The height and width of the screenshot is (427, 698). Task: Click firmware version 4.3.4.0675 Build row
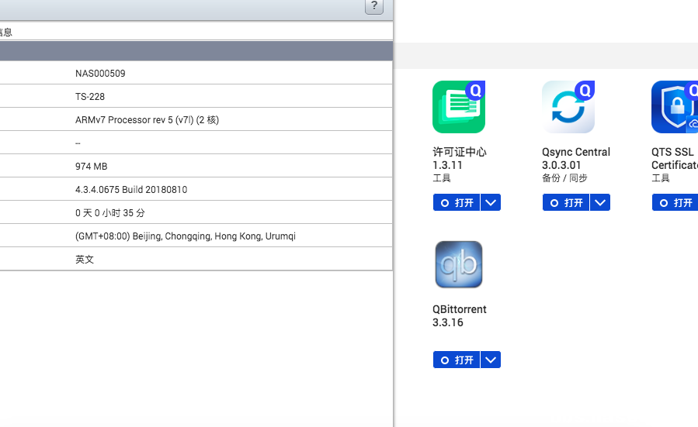point(131,190)
